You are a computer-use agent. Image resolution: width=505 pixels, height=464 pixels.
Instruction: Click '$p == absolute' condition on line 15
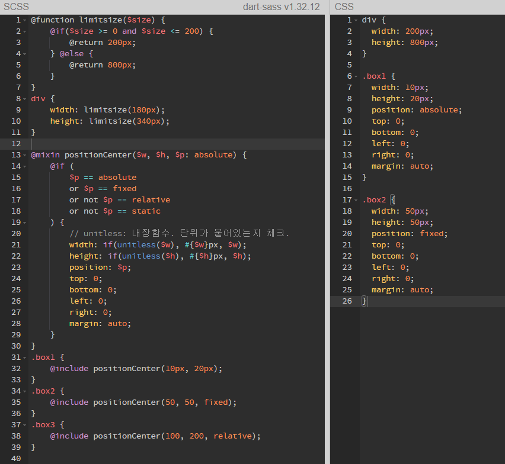[103, 178]
